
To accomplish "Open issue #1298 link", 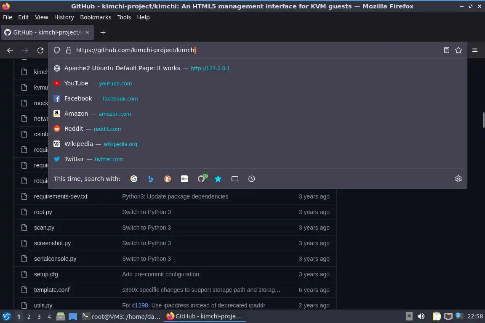I will click(140, 305).
